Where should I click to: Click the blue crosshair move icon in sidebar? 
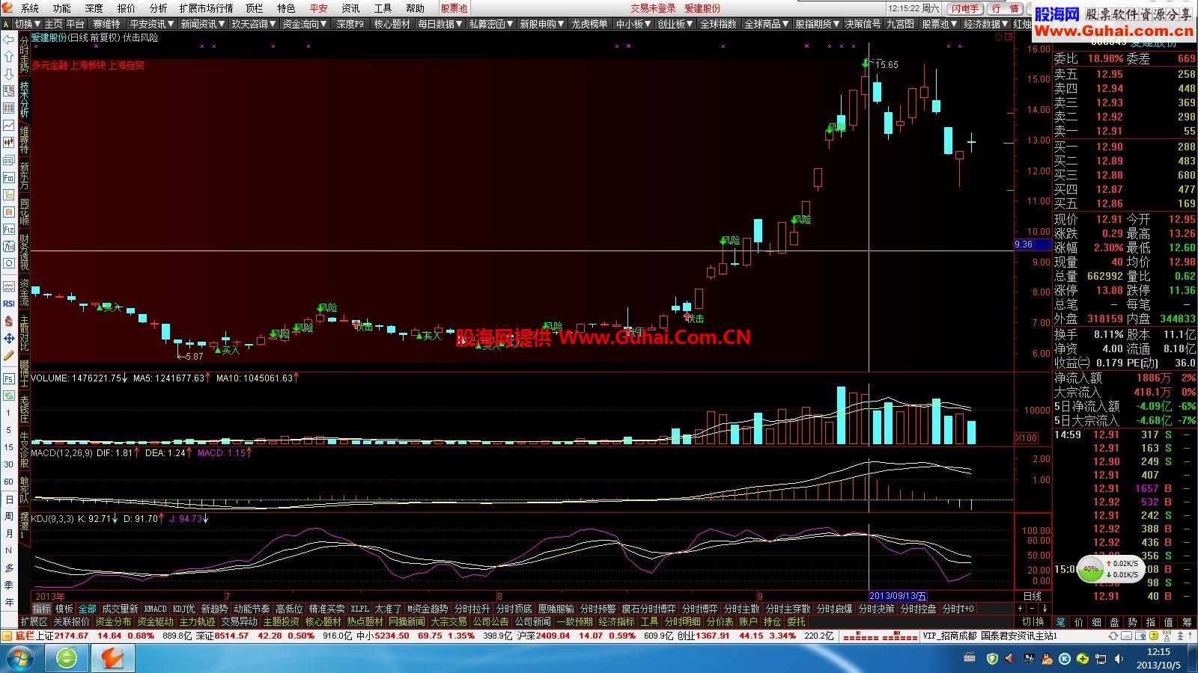coord(9,339)
